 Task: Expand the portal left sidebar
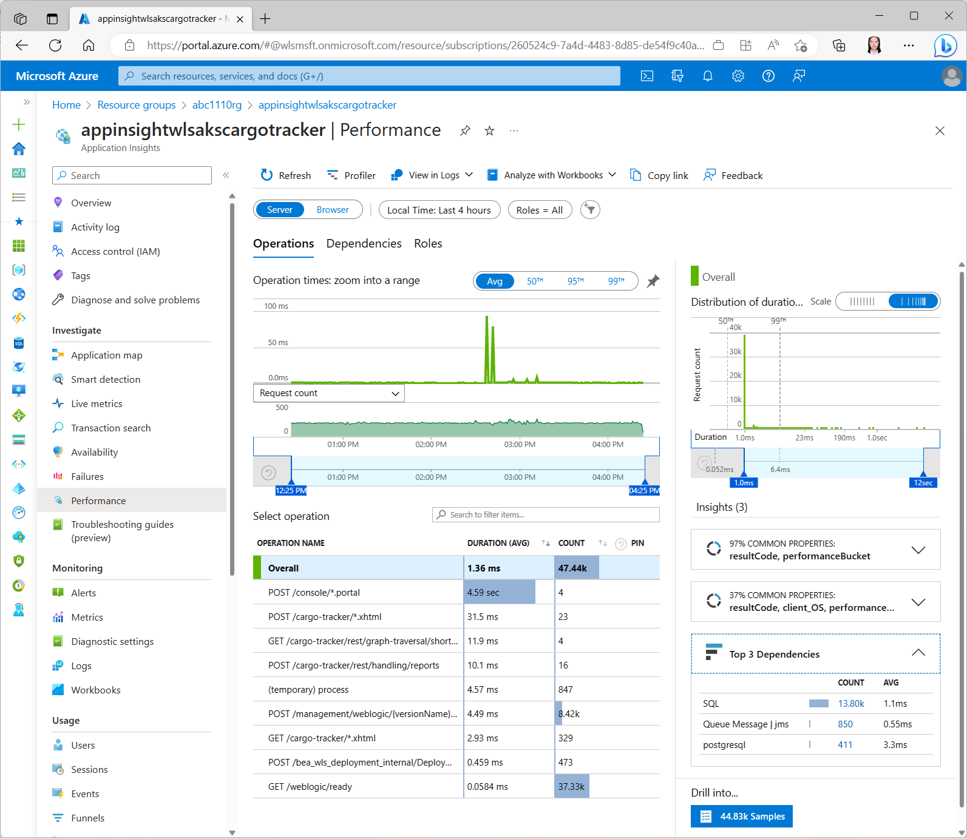[x=26, y=102]
